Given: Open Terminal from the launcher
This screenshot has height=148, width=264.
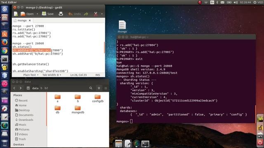Looking at the screenshot, I should [5, 59].
